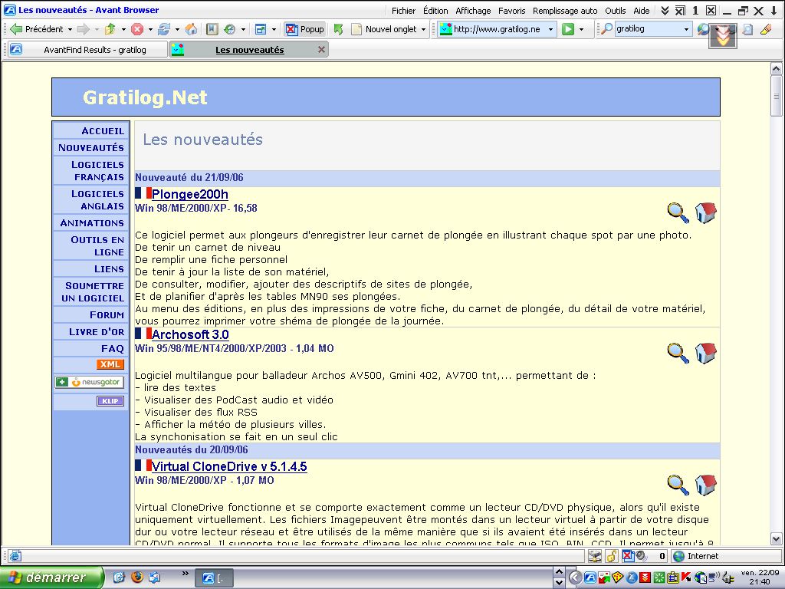
Task: Open the History clock icon in toolbar
Action: click(230, 30)
